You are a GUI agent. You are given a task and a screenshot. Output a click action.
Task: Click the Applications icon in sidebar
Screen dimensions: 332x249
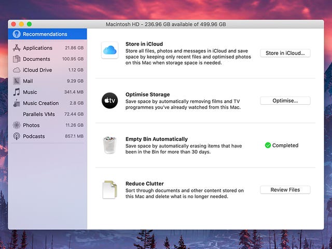(17, 48)
